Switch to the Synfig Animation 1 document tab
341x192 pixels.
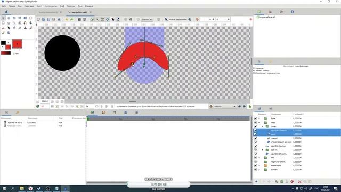point(47,12)
